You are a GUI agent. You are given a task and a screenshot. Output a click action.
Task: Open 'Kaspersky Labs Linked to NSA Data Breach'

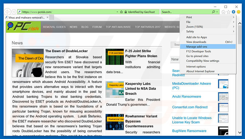[x=140, y=89]
